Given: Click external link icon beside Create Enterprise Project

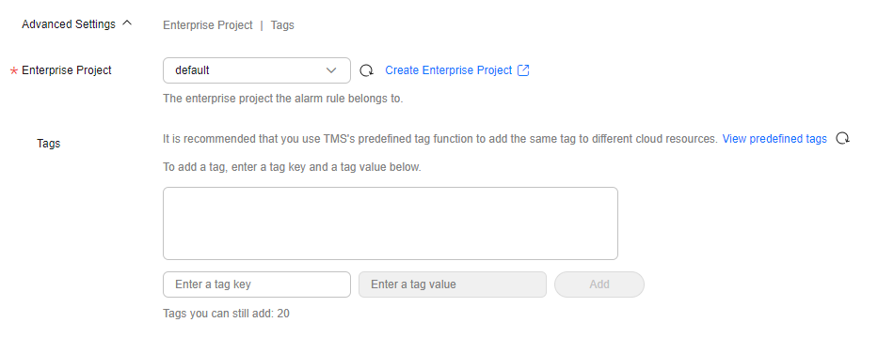Looking at the screenshot, I should click(x=523, y=70).
